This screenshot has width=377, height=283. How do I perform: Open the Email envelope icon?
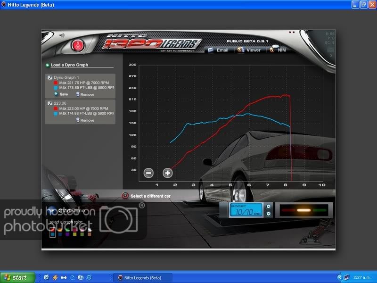point(211,50)
